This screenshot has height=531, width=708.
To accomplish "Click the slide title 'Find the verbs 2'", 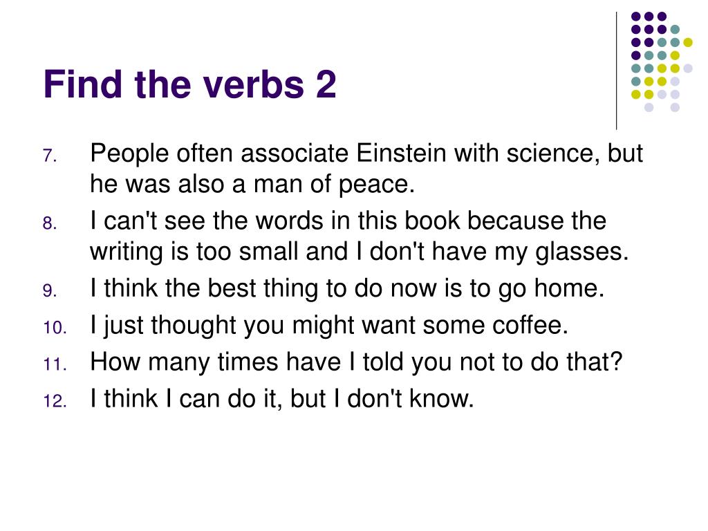I will [x=189, y=84].
